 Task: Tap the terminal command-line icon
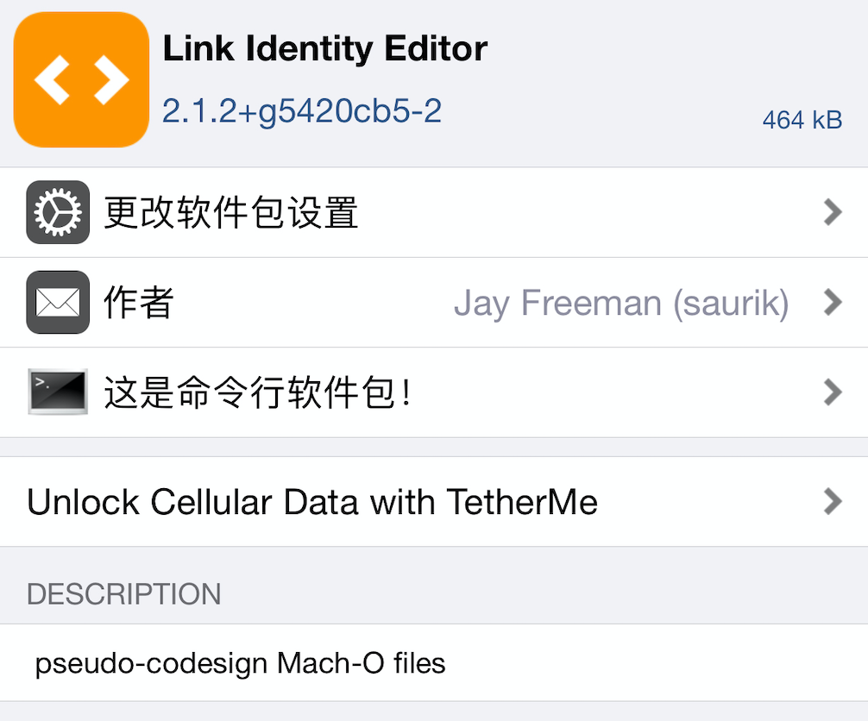coord(58,392)
